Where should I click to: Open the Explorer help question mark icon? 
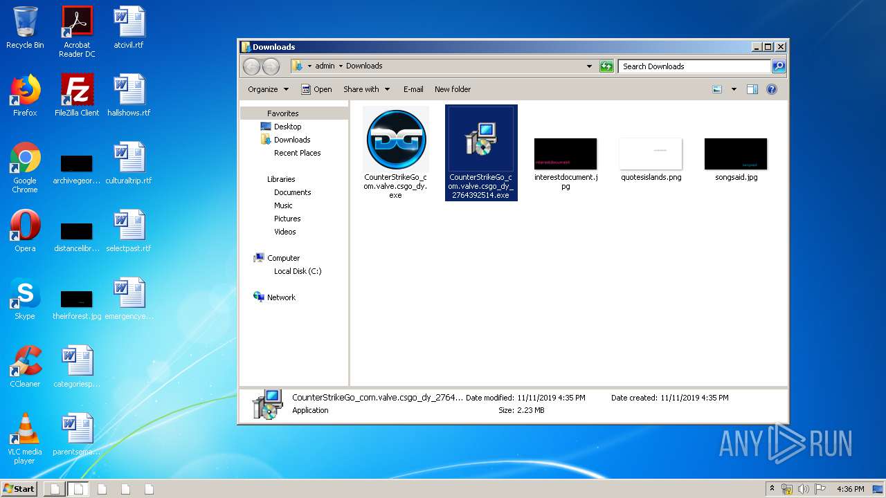click(x=772, y=89)
